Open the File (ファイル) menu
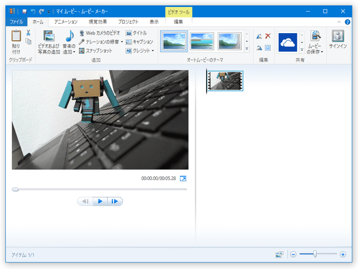The image size is (358, 269). click(16, 22)
